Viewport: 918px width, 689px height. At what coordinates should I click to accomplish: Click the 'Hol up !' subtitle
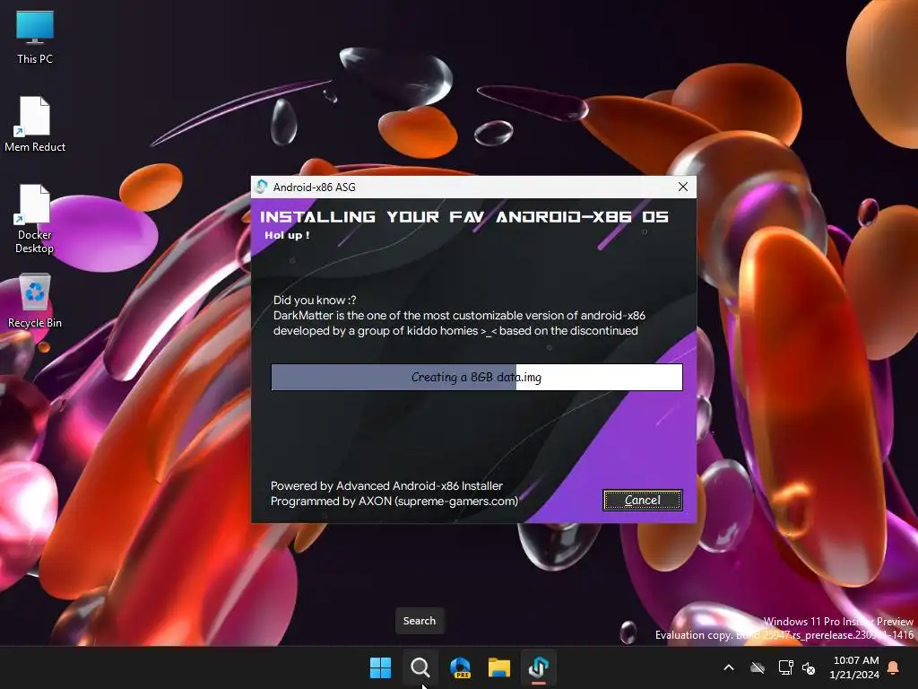coord(287,236)
